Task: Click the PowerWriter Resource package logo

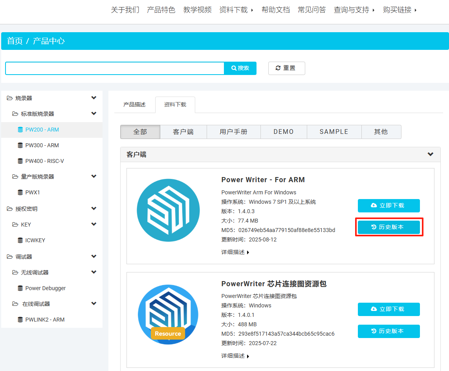Action: [x=168, y=314]
